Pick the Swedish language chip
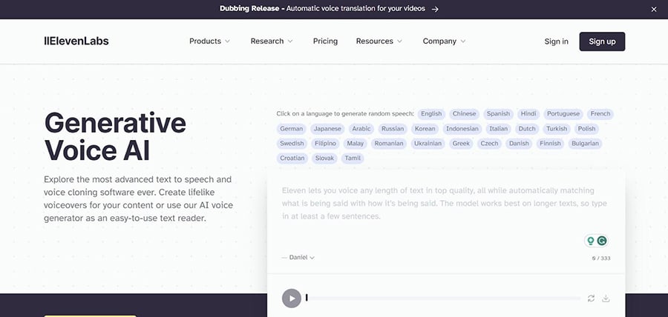 (x=292, y=144)
